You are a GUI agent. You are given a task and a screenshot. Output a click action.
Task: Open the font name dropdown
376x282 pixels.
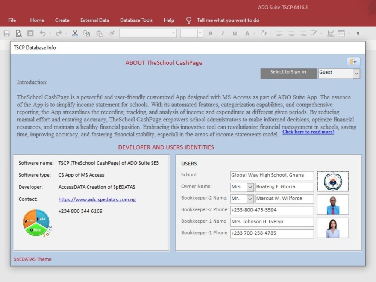point(174,33)
